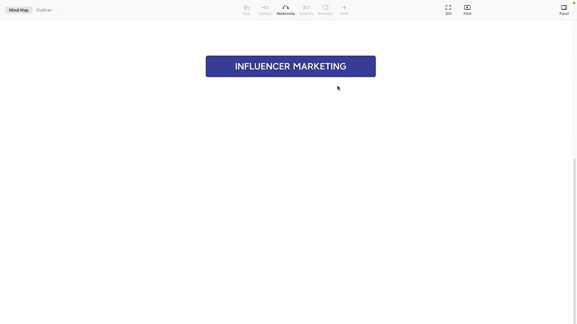Enter ZEN fullscreen mode

tap(448, 10)
